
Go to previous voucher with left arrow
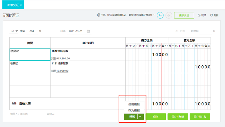(x=160, y=15)
